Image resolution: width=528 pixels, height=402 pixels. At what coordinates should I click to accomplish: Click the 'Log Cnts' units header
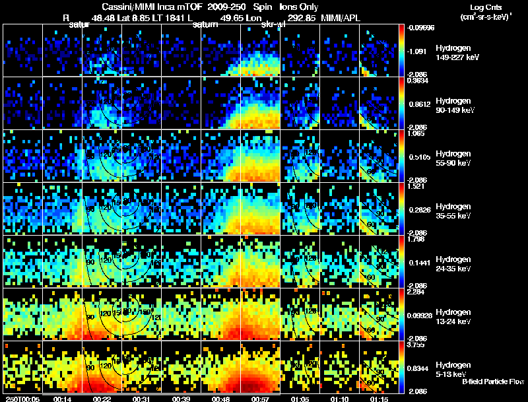(x=486, y=7)
